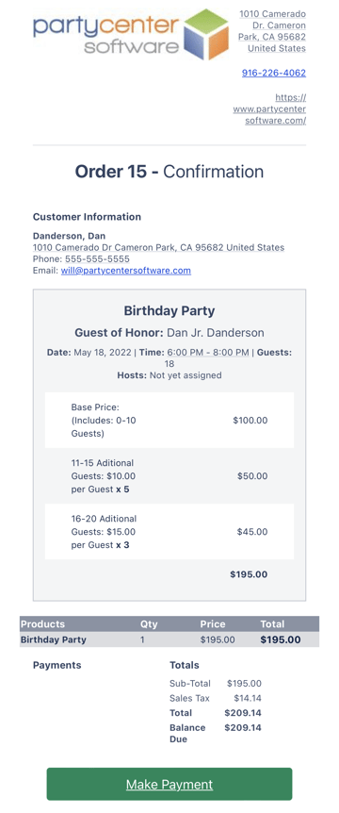Screen dimensions: 339x813
Task: Click the 1010 Camerado Dr company address
Action: [272, 31]
